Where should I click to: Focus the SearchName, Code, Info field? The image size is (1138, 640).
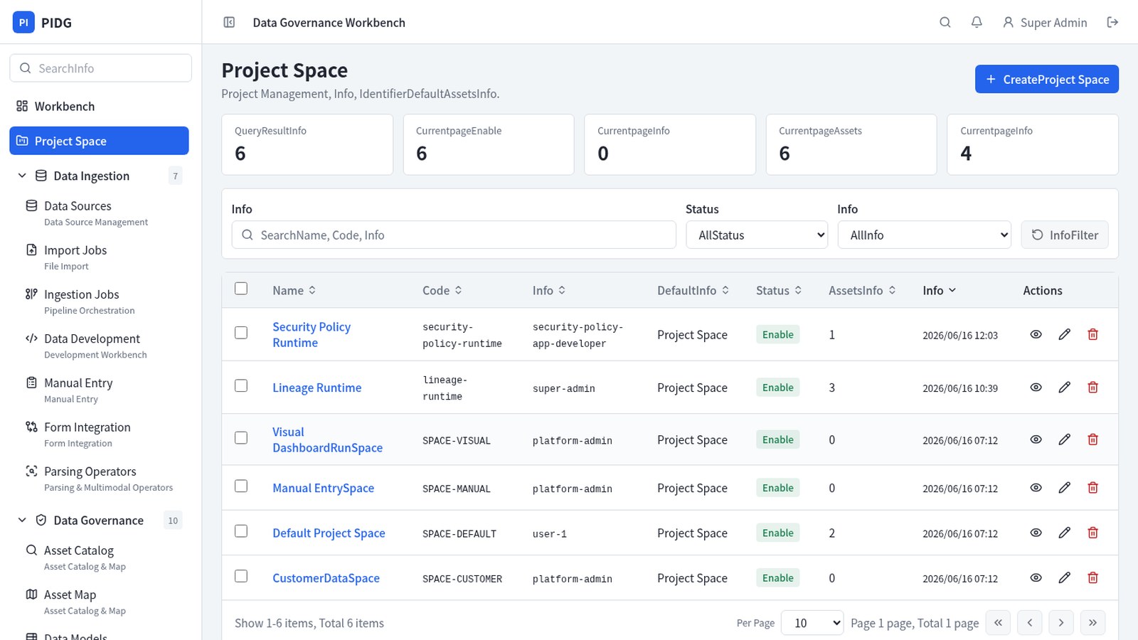(x=454, y=235)
